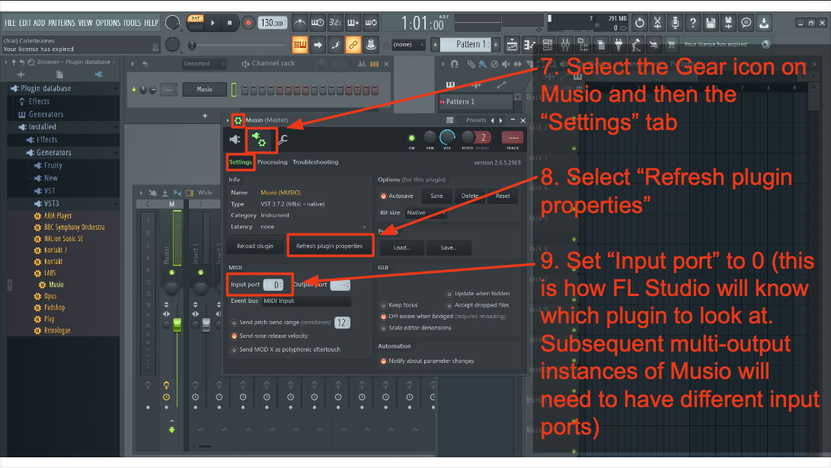Open the mixer view icon in the toolbar
831x468 pixels.
565,44
